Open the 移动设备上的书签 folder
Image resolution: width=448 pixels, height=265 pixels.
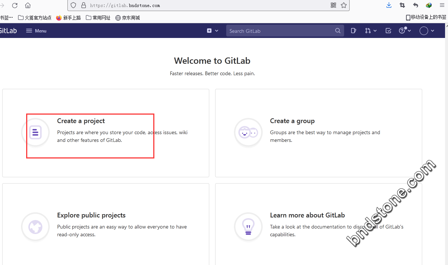(x=426, y=17)
